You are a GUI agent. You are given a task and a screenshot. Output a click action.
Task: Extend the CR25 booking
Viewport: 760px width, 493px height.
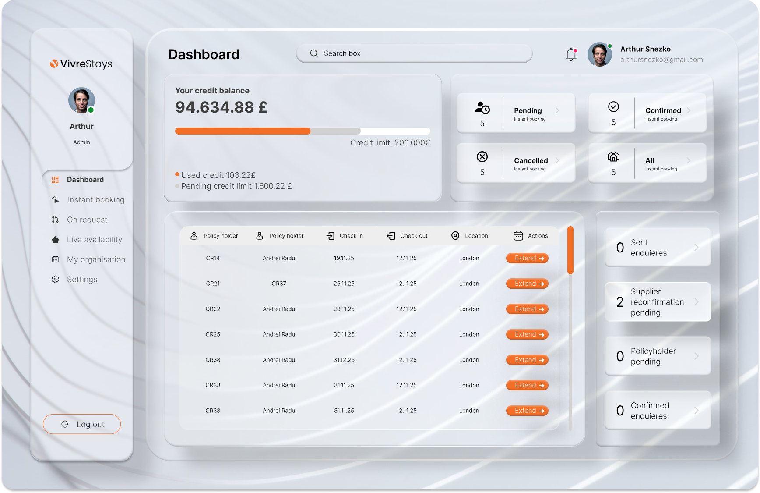(x=527, y=335)
